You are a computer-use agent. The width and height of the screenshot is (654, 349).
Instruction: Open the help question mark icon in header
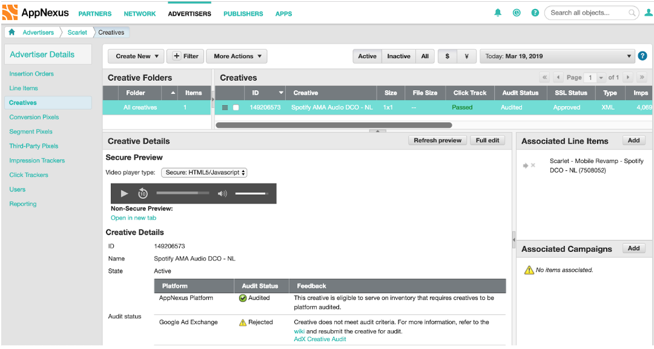[x=535, y=13]
